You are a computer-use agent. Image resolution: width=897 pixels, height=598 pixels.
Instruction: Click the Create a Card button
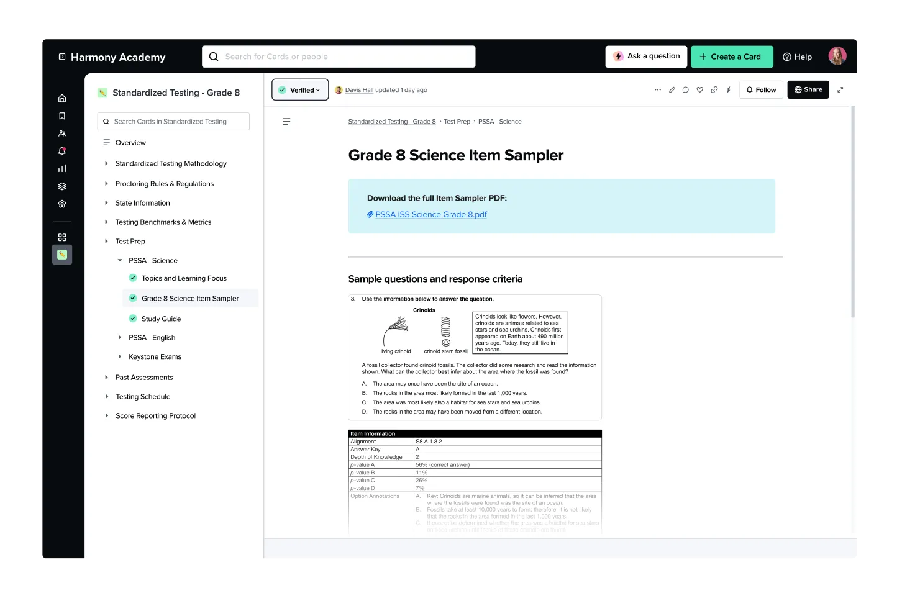[x=732, y=57]
